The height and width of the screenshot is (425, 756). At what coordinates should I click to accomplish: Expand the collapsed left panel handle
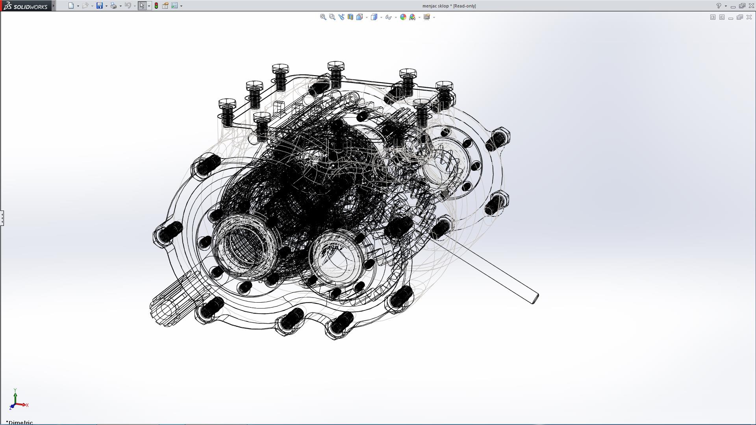click(2, 218)
